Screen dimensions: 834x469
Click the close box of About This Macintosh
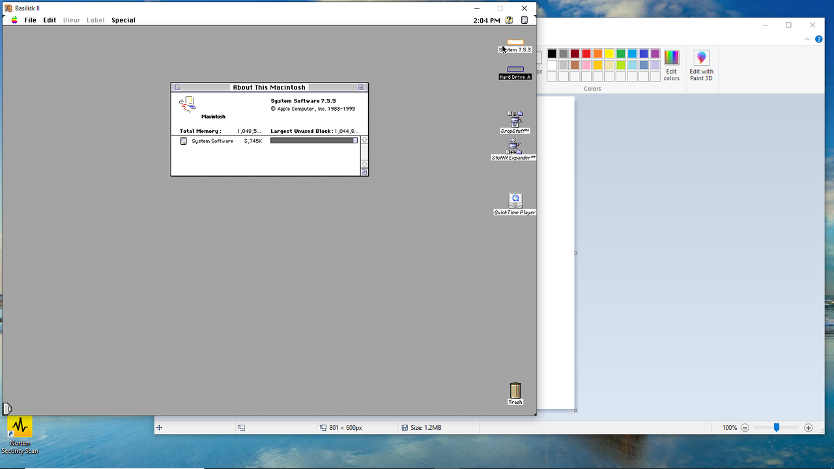point(178,87)
